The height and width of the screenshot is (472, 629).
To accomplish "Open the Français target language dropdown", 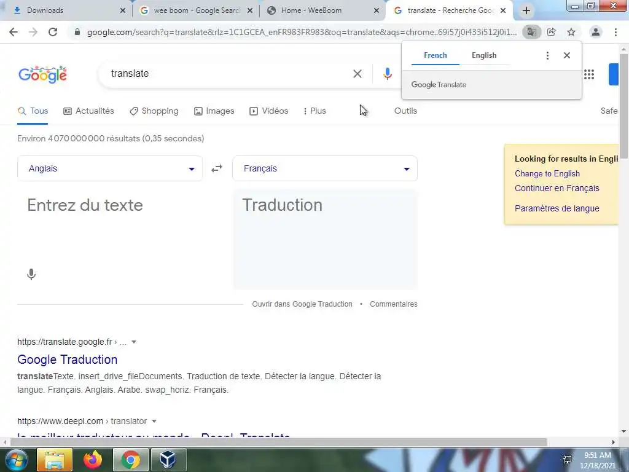I will [325, 168].
